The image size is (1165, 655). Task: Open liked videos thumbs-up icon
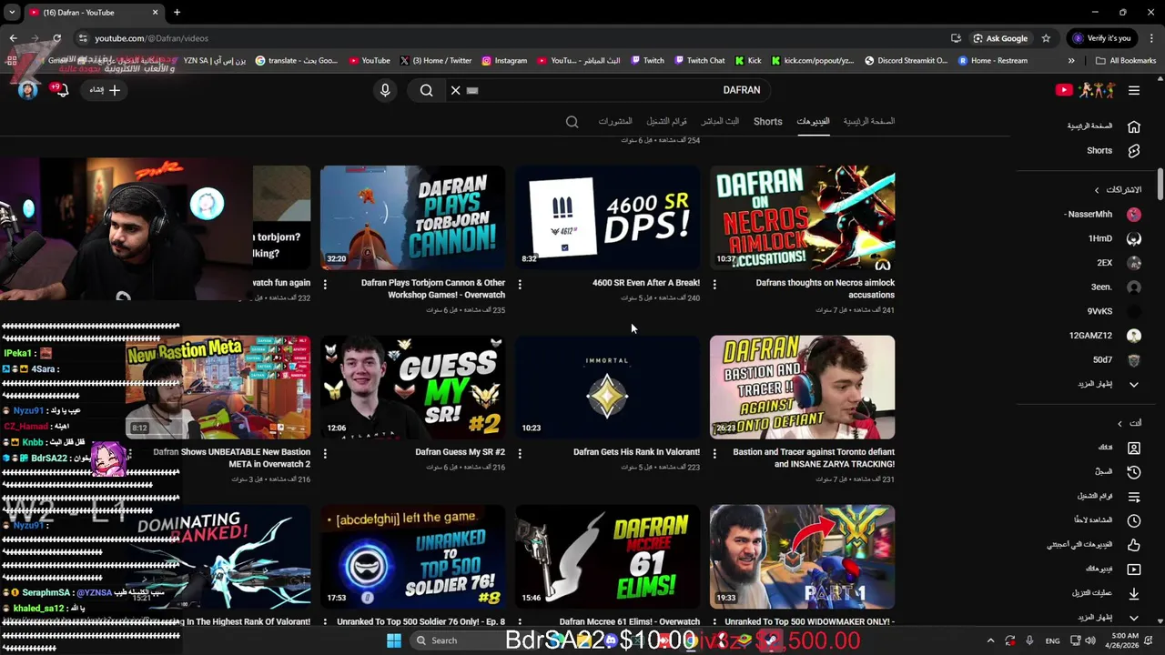pyautogui.click(x=1133, y=545)
